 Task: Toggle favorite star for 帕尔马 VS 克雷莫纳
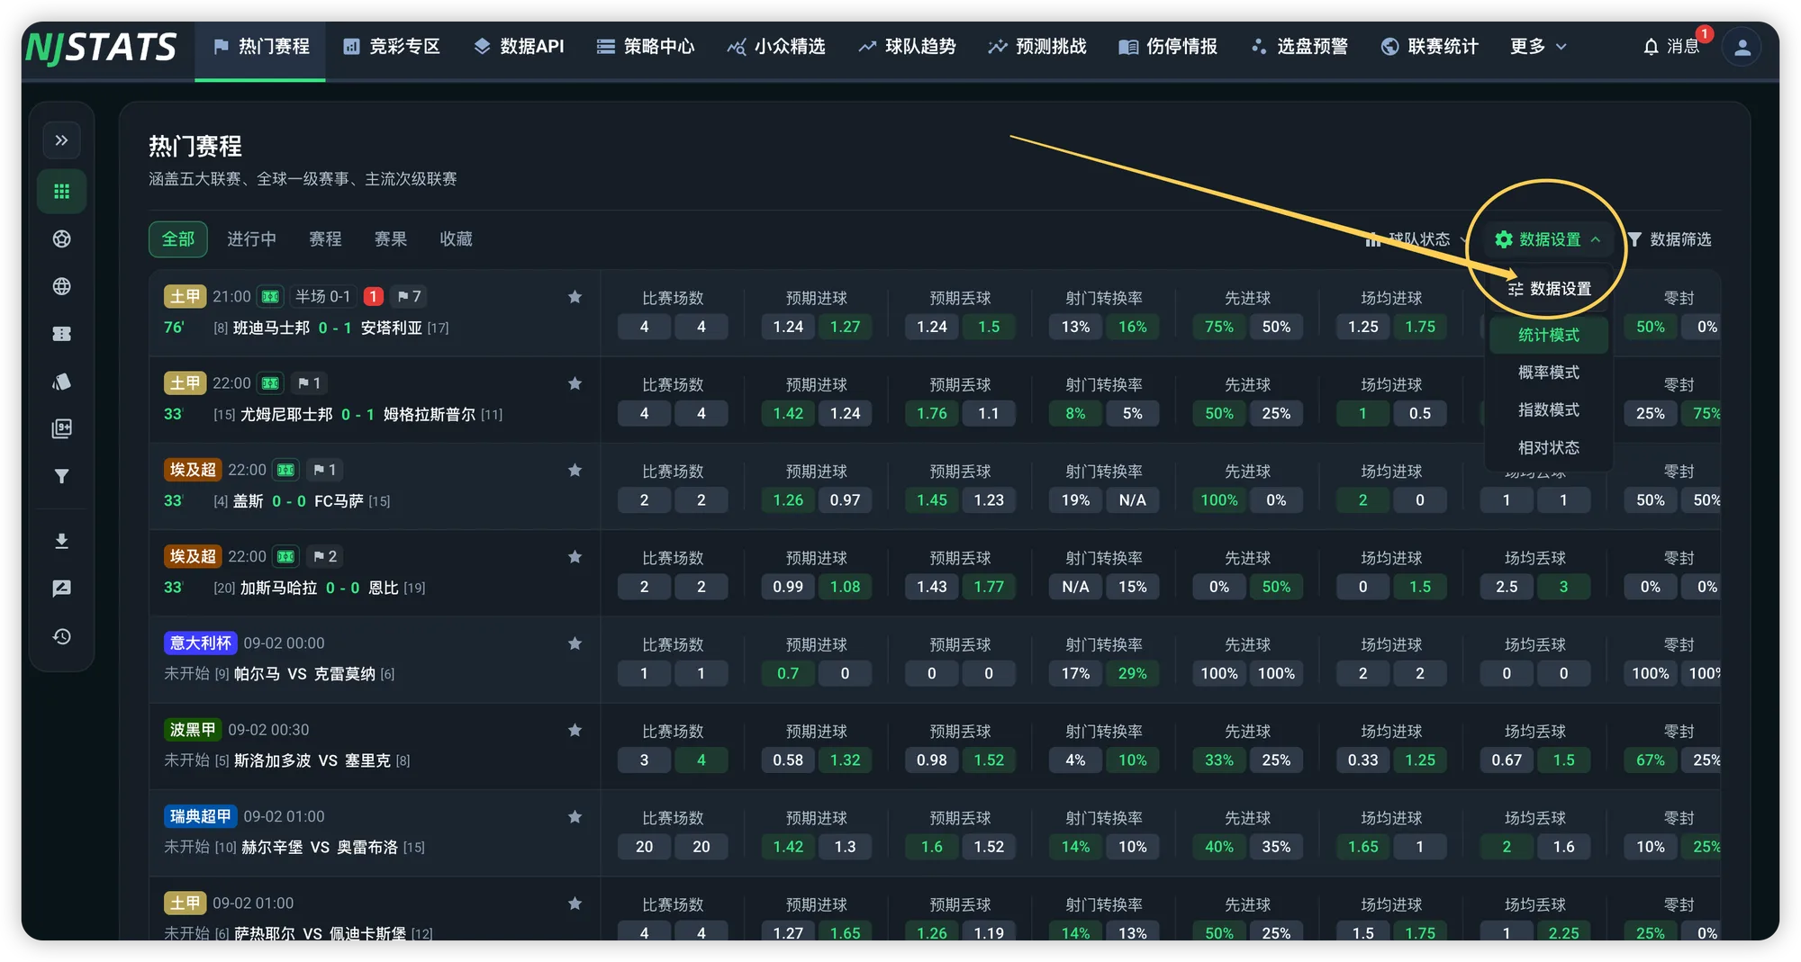[575, 643]
